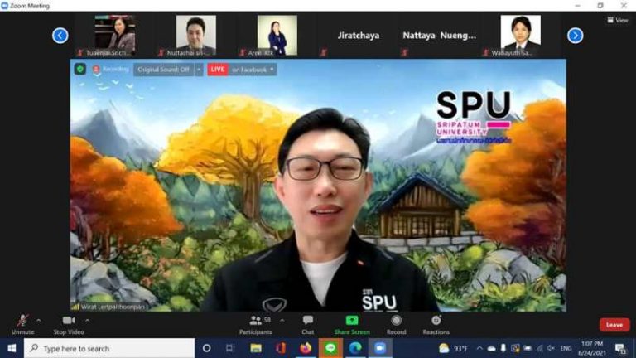Show next participants with right arrow
Screen dimensions: 636x358
[x=576, y=36]
